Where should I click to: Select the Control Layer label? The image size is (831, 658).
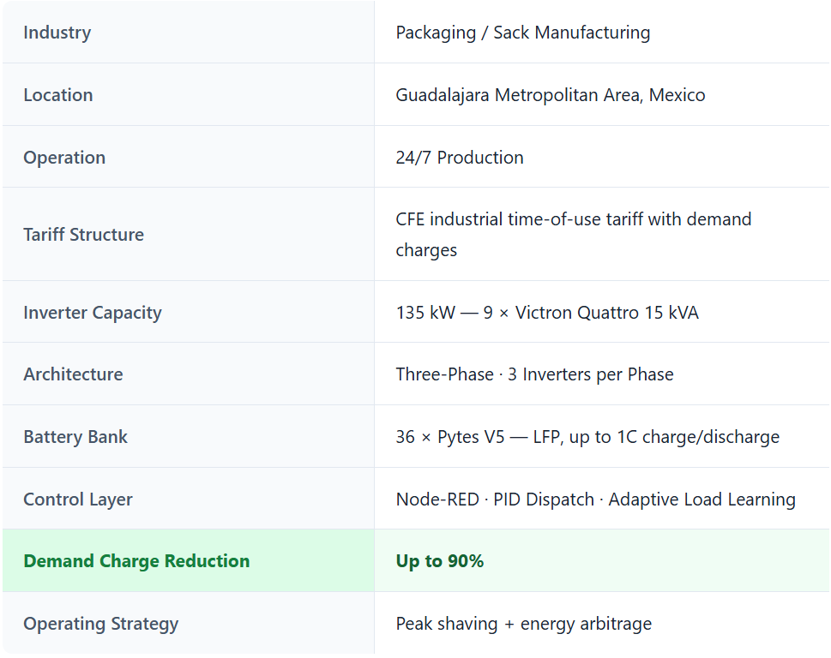[78, 499]
